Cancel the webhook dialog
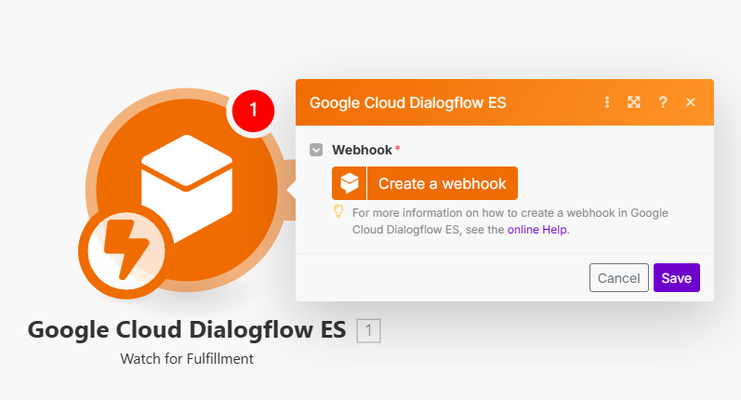The height and width of the screenshot is (400, 741). pos(618,277)
